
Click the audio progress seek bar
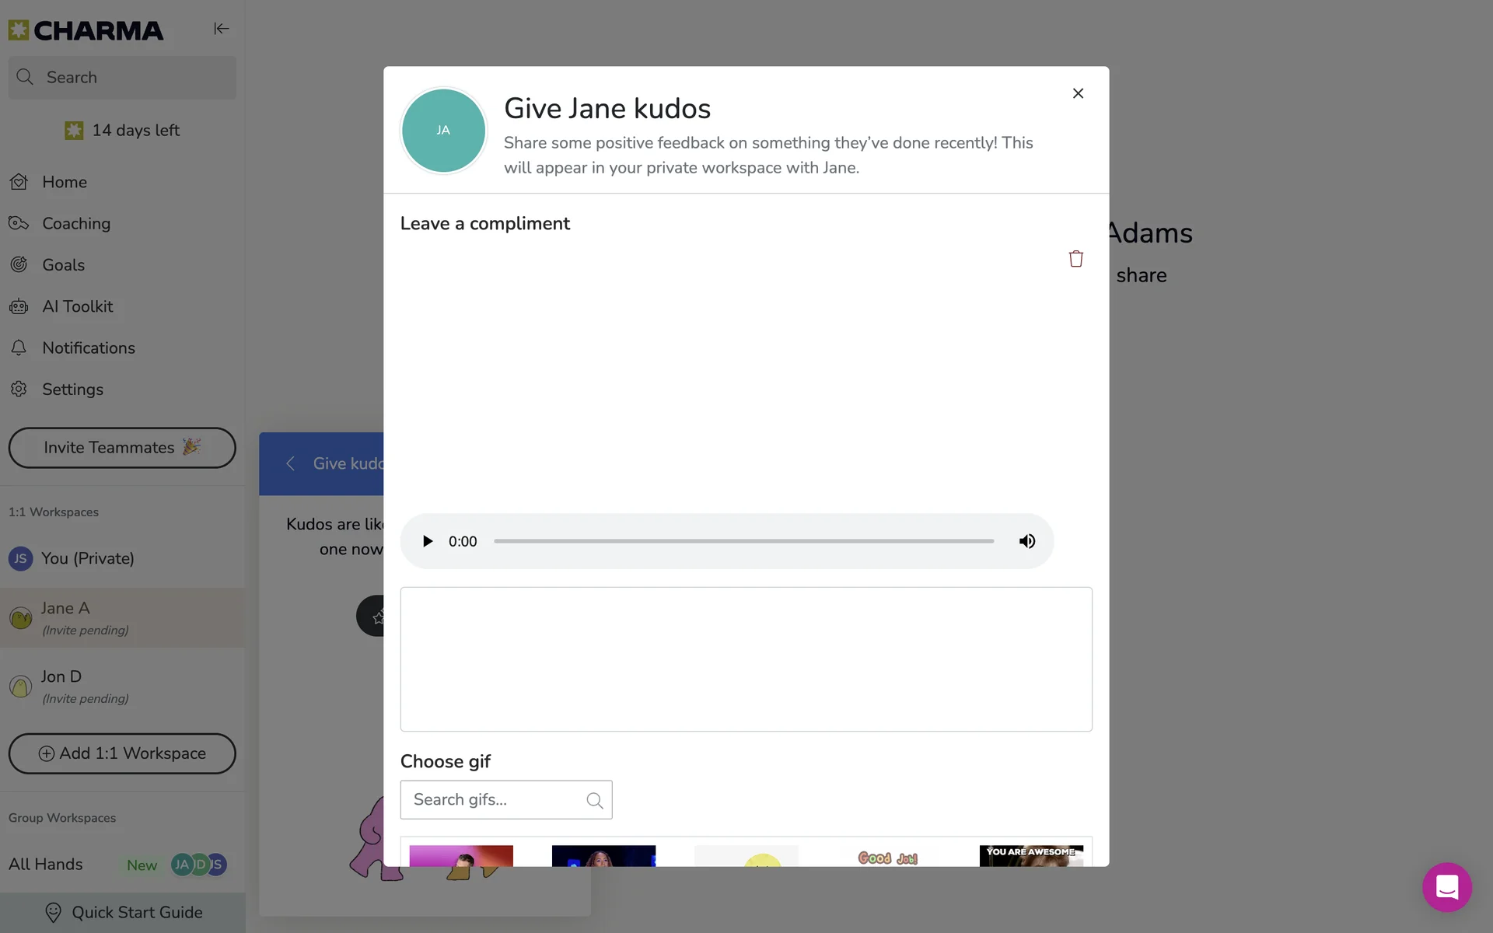click(743, 541)
